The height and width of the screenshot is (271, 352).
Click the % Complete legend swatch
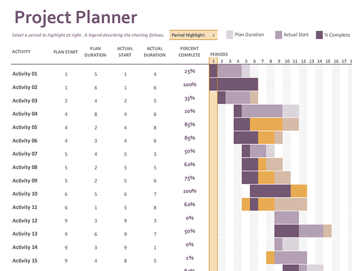(x=319, y=35)
